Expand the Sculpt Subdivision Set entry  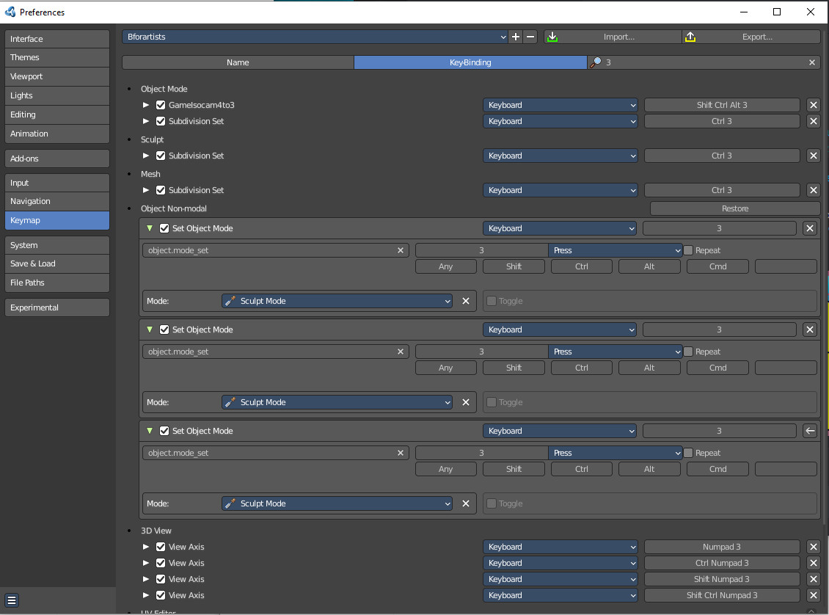[x=146, y=156]
